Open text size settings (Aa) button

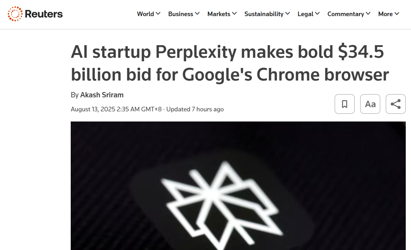click(370, 104)
